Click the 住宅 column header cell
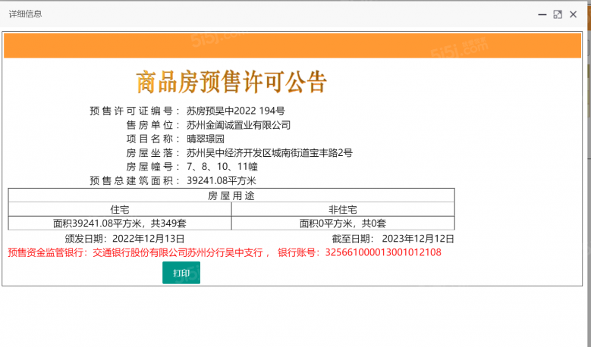This screenshot has height=347, width=591. [x=120, y=209]
